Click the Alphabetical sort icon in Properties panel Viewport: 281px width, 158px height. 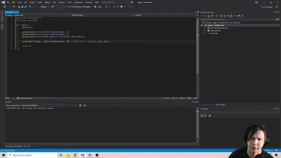click(205, 116)
